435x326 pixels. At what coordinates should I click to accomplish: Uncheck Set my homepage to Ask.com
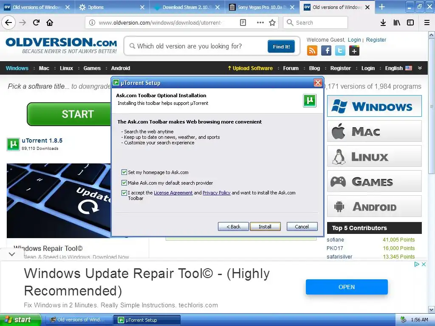click(124, 172)
